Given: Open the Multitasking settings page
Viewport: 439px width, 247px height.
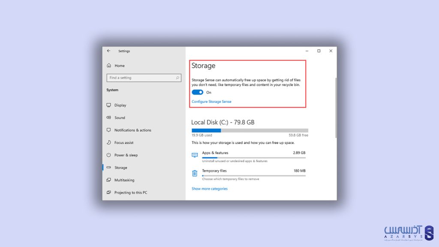Looking at the screenshot, I should pyautogui.click(x=124, y=180).
